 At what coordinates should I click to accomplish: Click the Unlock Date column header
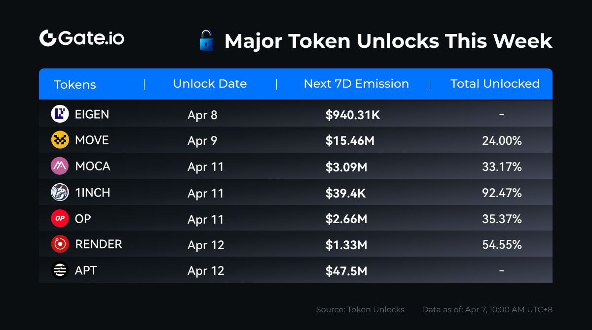point(210,84)
